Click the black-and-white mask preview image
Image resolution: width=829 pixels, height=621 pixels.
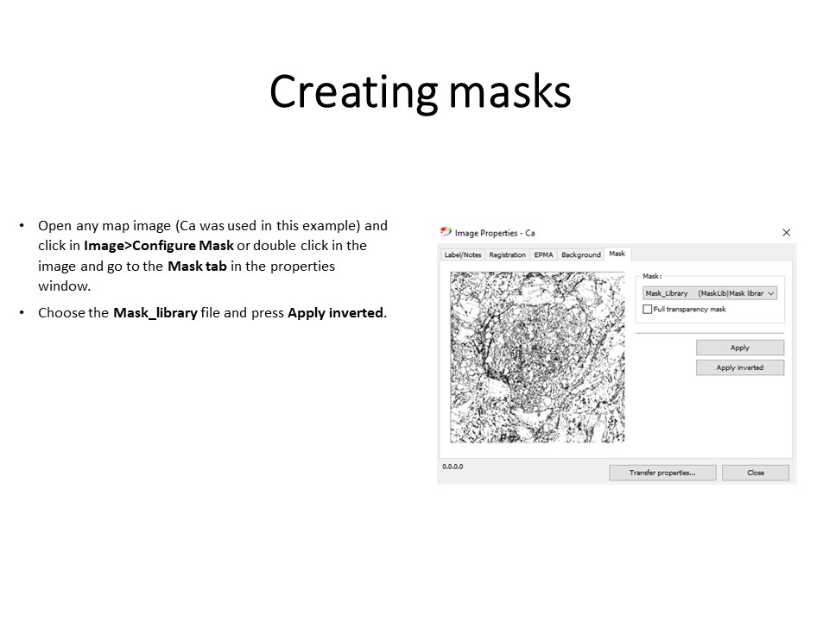click(x=536, y=357)
